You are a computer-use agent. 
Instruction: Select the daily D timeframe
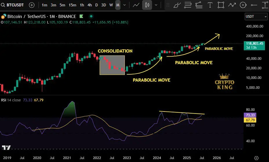(96, 5)
